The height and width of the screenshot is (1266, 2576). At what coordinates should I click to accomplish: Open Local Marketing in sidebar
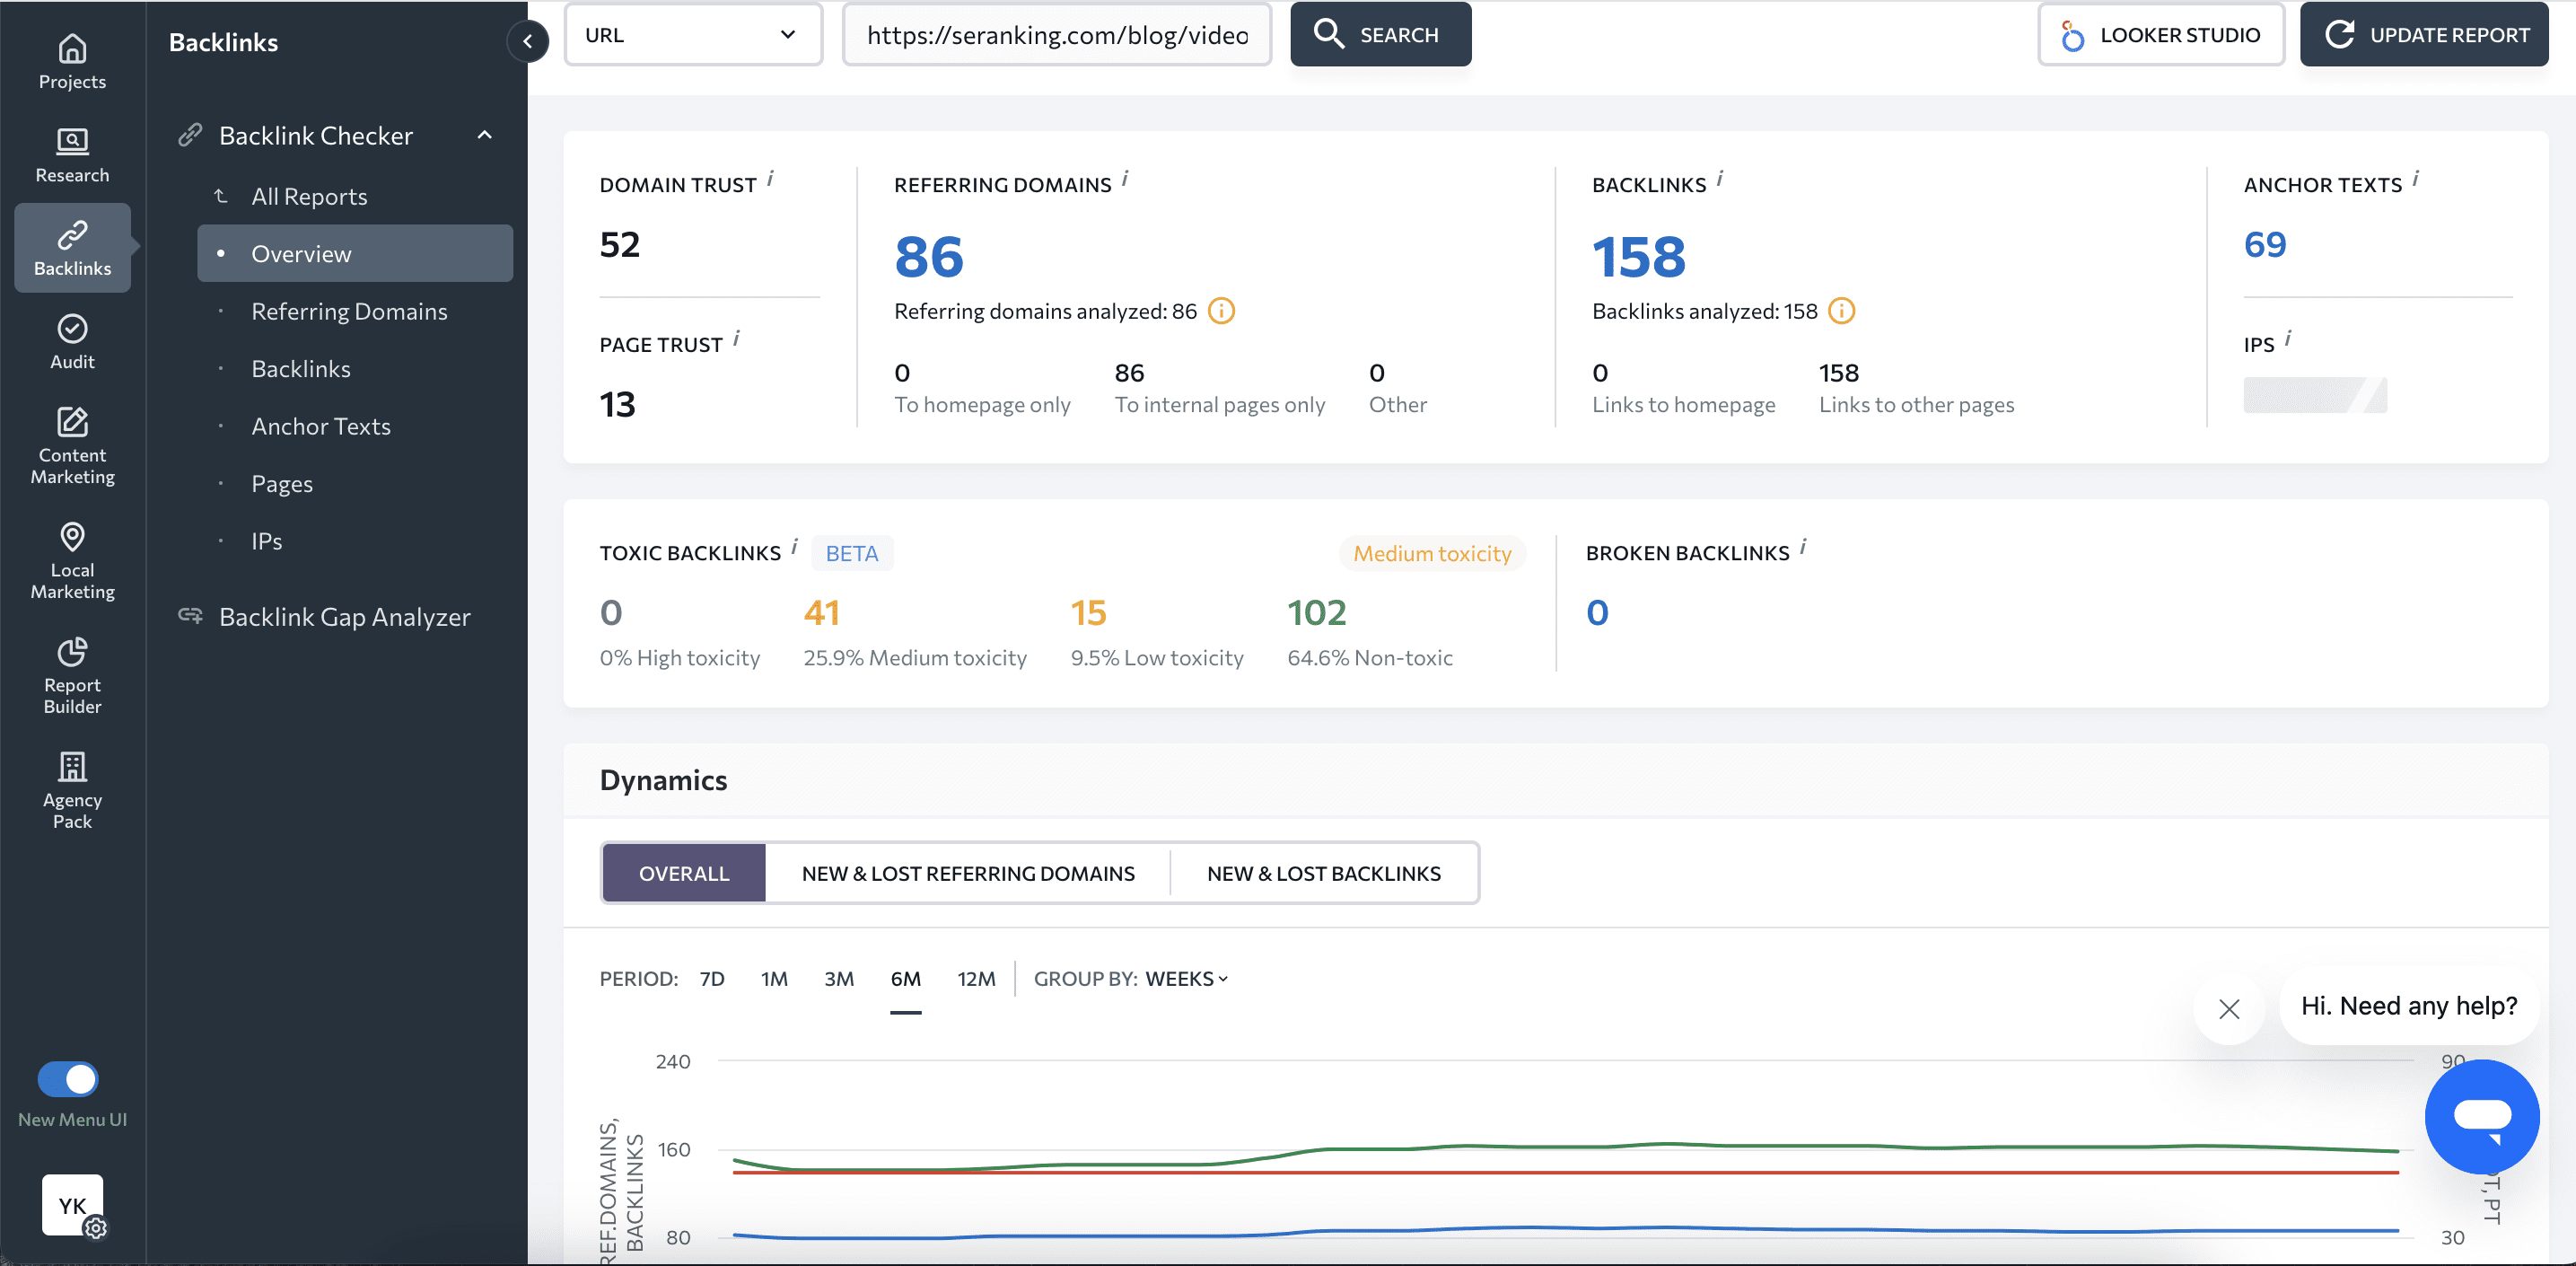point(72,561)
